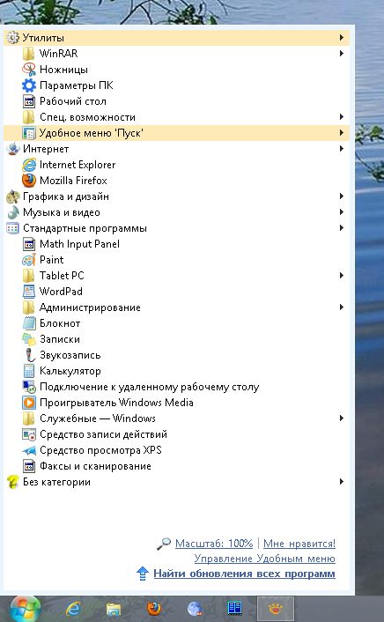The image size is (384, 622).
Task: Expand the Администрирование folder arrow
Action: pos(342,307)
